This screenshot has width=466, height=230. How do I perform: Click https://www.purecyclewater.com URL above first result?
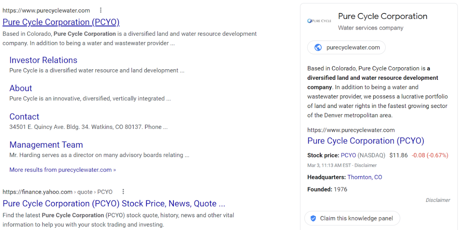pos(46,11)
